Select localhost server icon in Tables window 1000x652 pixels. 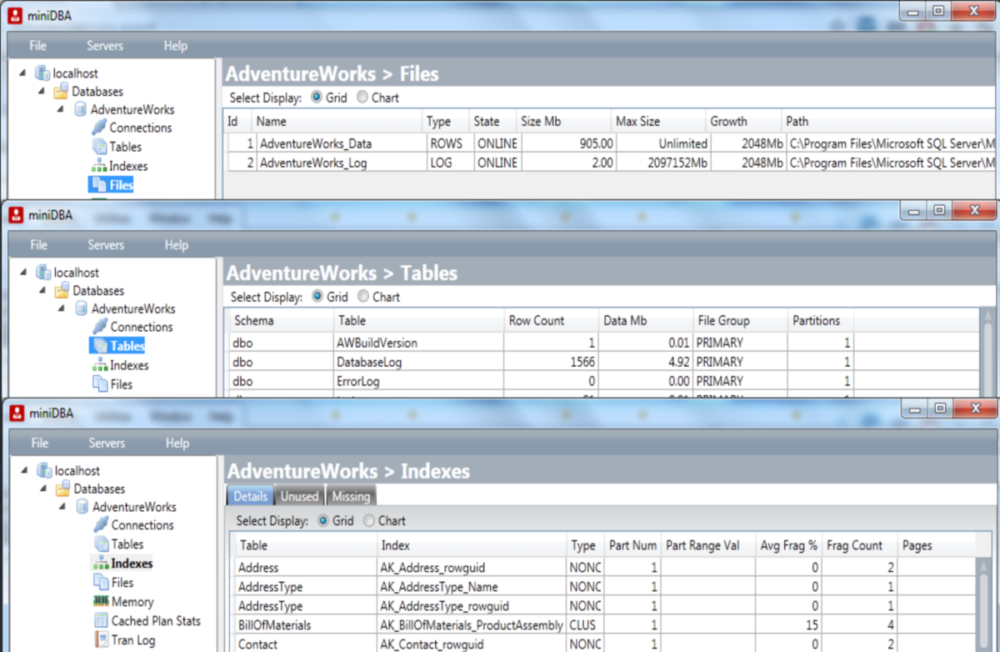(x=43, y=273)
